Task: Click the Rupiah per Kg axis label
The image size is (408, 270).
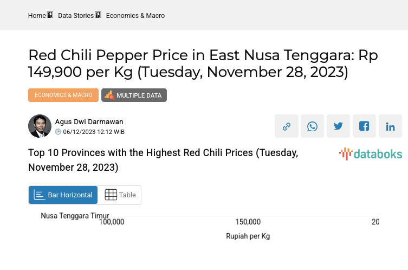Action: tap(248, 236)
